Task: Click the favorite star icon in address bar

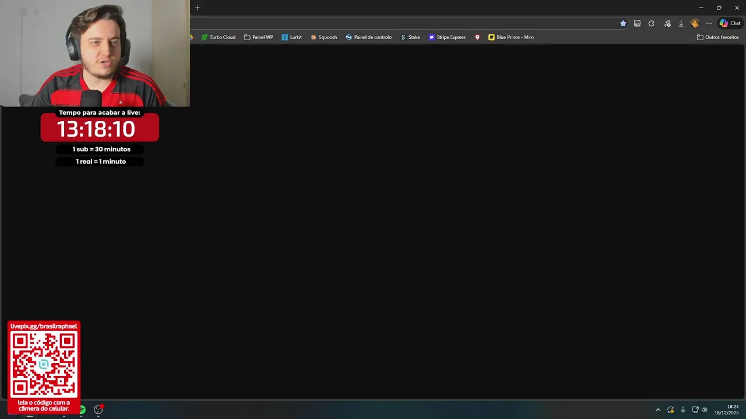Action: [623, 23]
